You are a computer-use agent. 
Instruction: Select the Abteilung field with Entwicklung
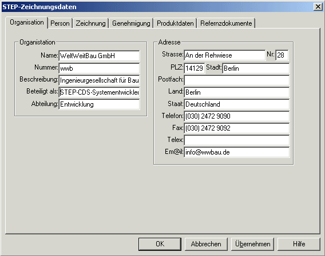pyautogui.click(x=100, y=104)
